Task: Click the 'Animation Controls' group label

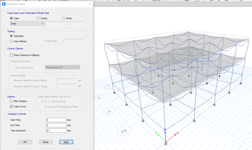Action: (x=17, y=114)
